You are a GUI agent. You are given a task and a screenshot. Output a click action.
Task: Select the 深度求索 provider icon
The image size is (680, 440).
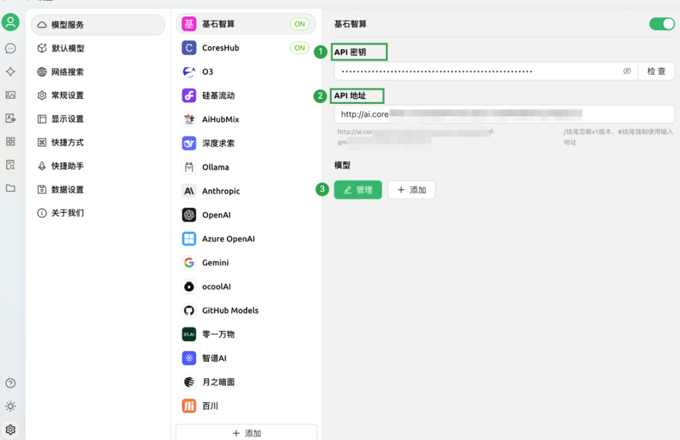[x=189, y=143]
